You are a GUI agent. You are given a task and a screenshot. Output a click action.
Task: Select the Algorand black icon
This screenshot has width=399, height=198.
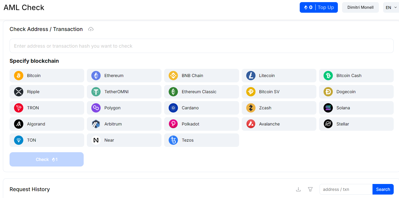19,124
